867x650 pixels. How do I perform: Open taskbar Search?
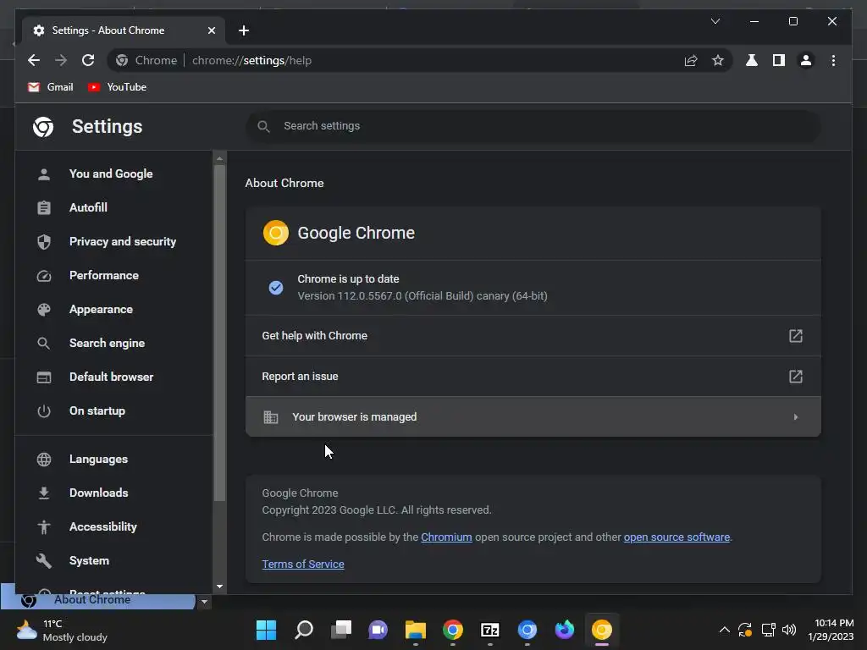[304, 630]
